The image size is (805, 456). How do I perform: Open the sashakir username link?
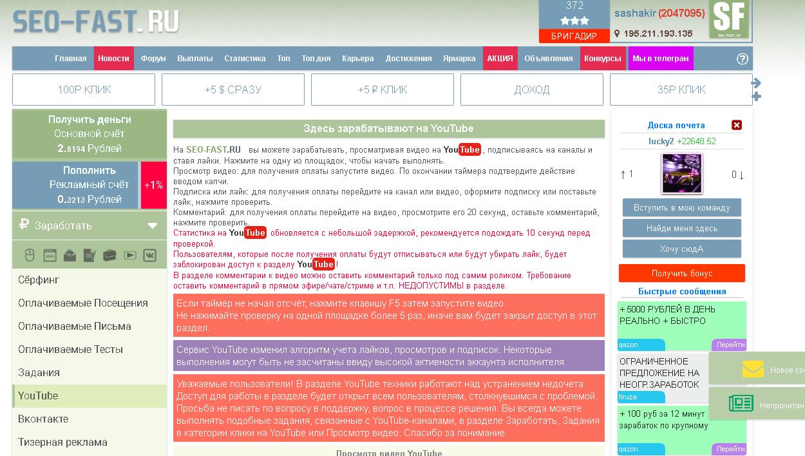[x=635, y=13]
